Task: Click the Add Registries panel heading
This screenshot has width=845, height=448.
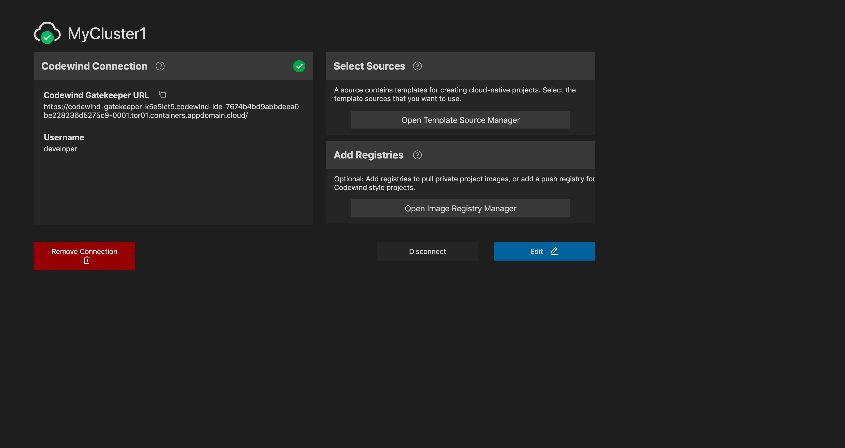Action: click(x=368, y=155)
